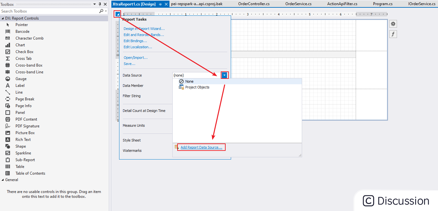Image resolution: width=438 pixels, height=211 pixels.
Task: Click Open/Import link
Action: click(136, 58)
